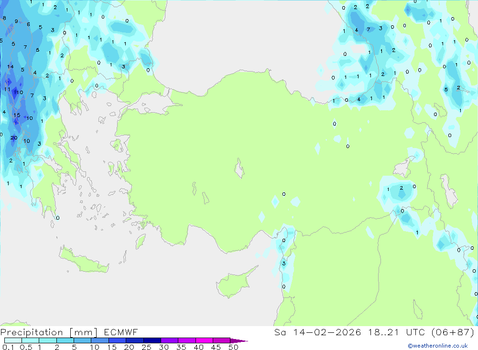The width and height of the screenshot is (478, 350).
Task: Click the precipitation value 20 on the map
Action: (x=14, y=138)
